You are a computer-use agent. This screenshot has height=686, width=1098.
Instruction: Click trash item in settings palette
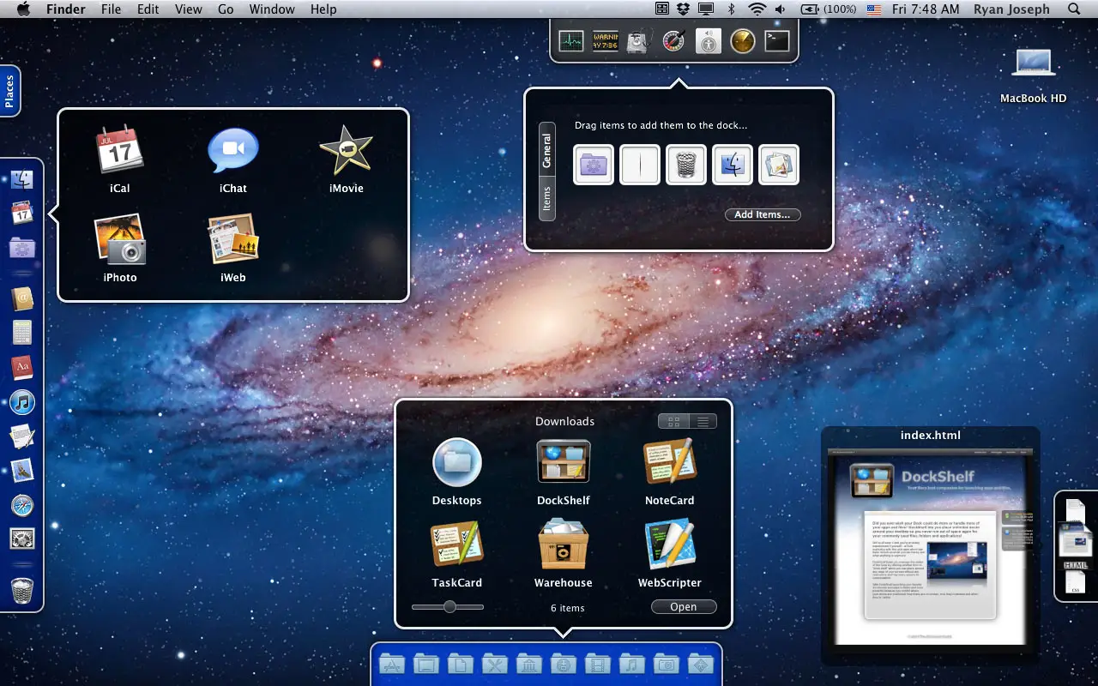pos(686,164)
